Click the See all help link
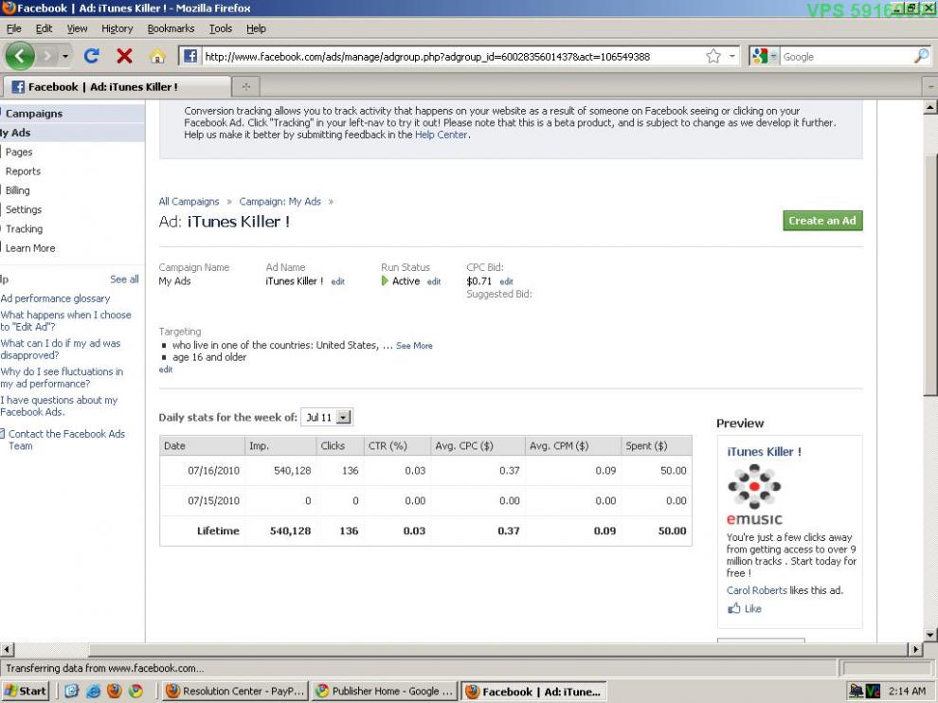Image resolution: width=938 pixels, height=703 pixels. [x=124, y=279]
